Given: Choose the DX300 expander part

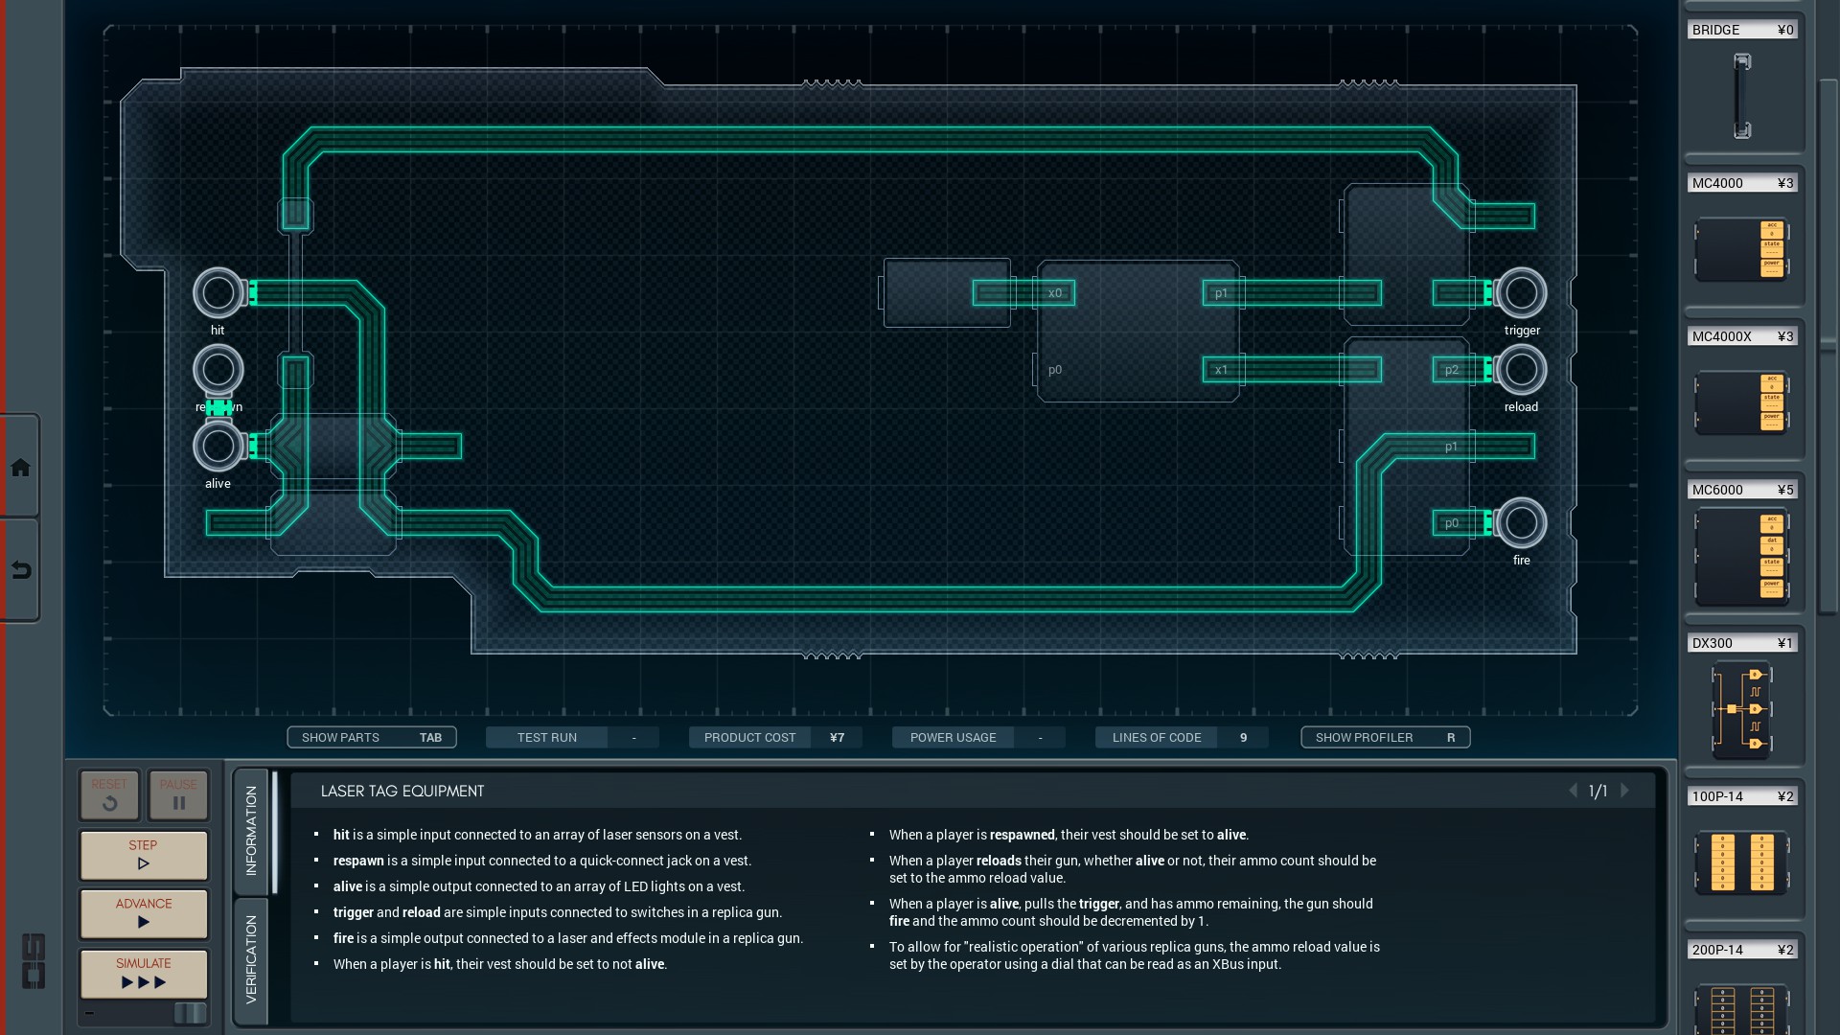Looking at the screenshot, I should (x=1741, y=709).
